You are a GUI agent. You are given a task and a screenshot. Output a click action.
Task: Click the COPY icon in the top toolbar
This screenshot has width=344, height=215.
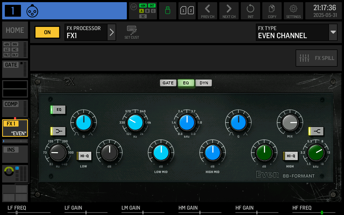[x=272, y=11]
